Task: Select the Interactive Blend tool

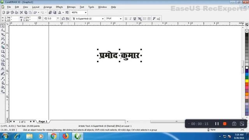Action: [x=3, y=73]
